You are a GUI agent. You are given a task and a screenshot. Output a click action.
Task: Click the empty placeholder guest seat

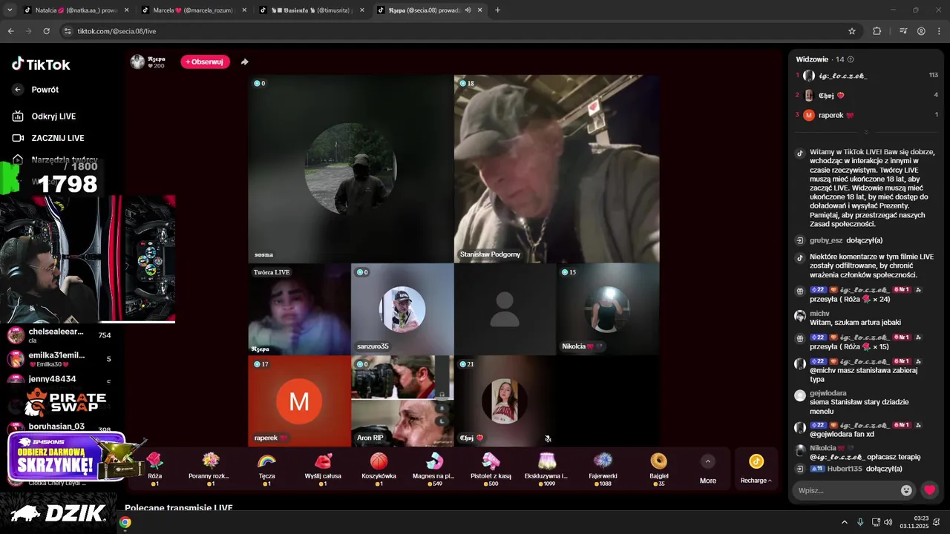[x=505, y=309]
